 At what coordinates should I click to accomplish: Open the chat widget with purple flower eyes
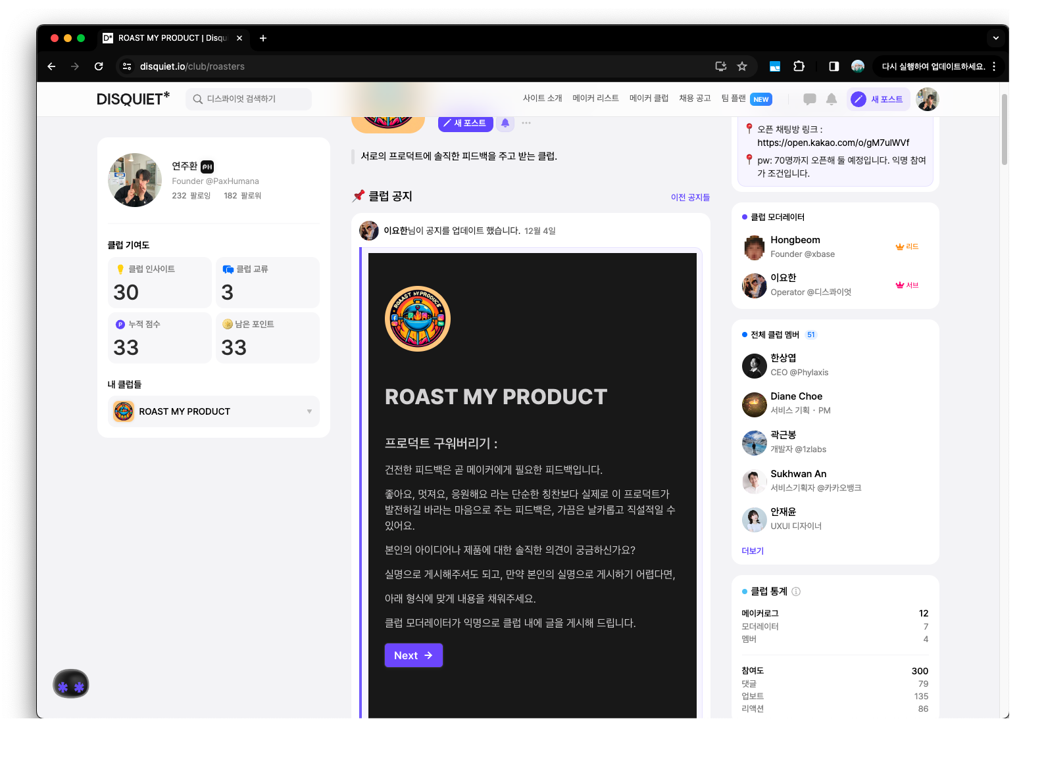(x=71, y=684)
